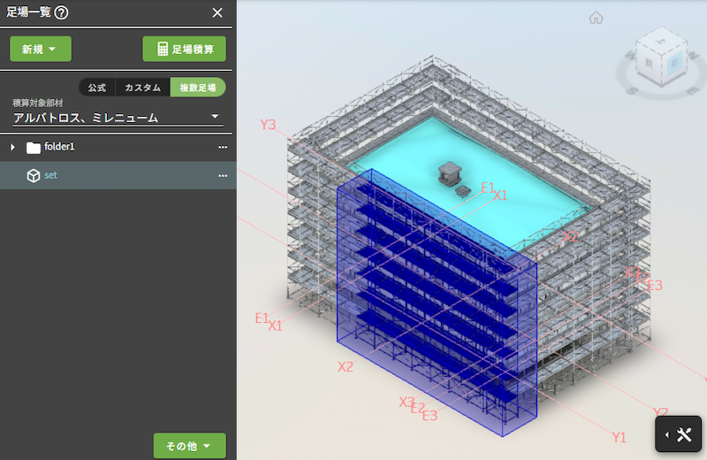Select the 公式 mode toggle
Screen dimensions: 707x460
click(x=97, y=88)
